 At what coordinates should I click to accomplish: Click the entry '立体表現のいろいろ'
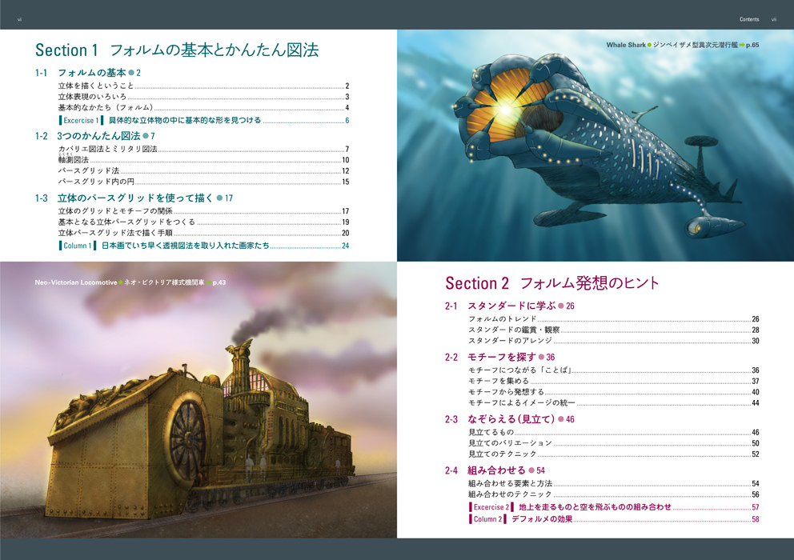point(203,97)
